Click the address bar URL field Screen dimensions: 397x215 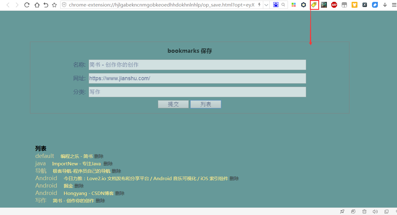[x=161, y=5]
